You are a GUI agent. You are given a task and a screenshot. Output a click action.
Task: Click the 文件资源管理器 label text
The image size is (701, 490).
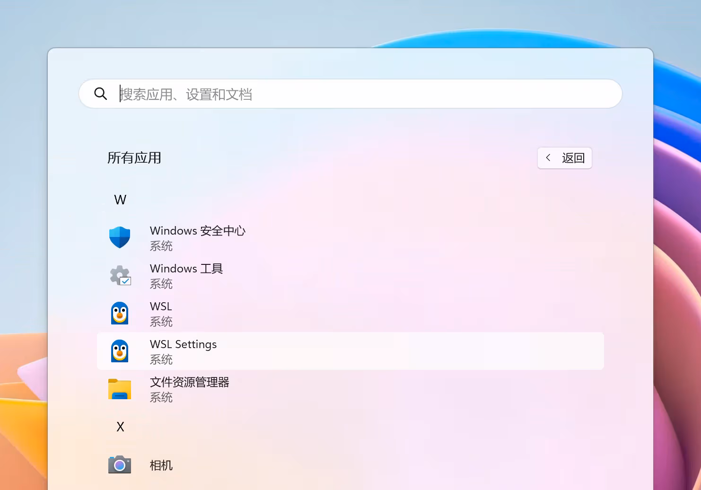(x=189, y=382)
